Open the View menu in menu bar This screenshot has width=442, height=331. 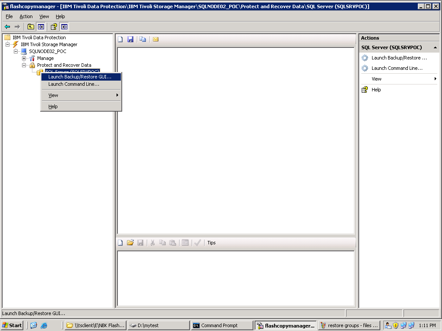click(x=44, y=16)
